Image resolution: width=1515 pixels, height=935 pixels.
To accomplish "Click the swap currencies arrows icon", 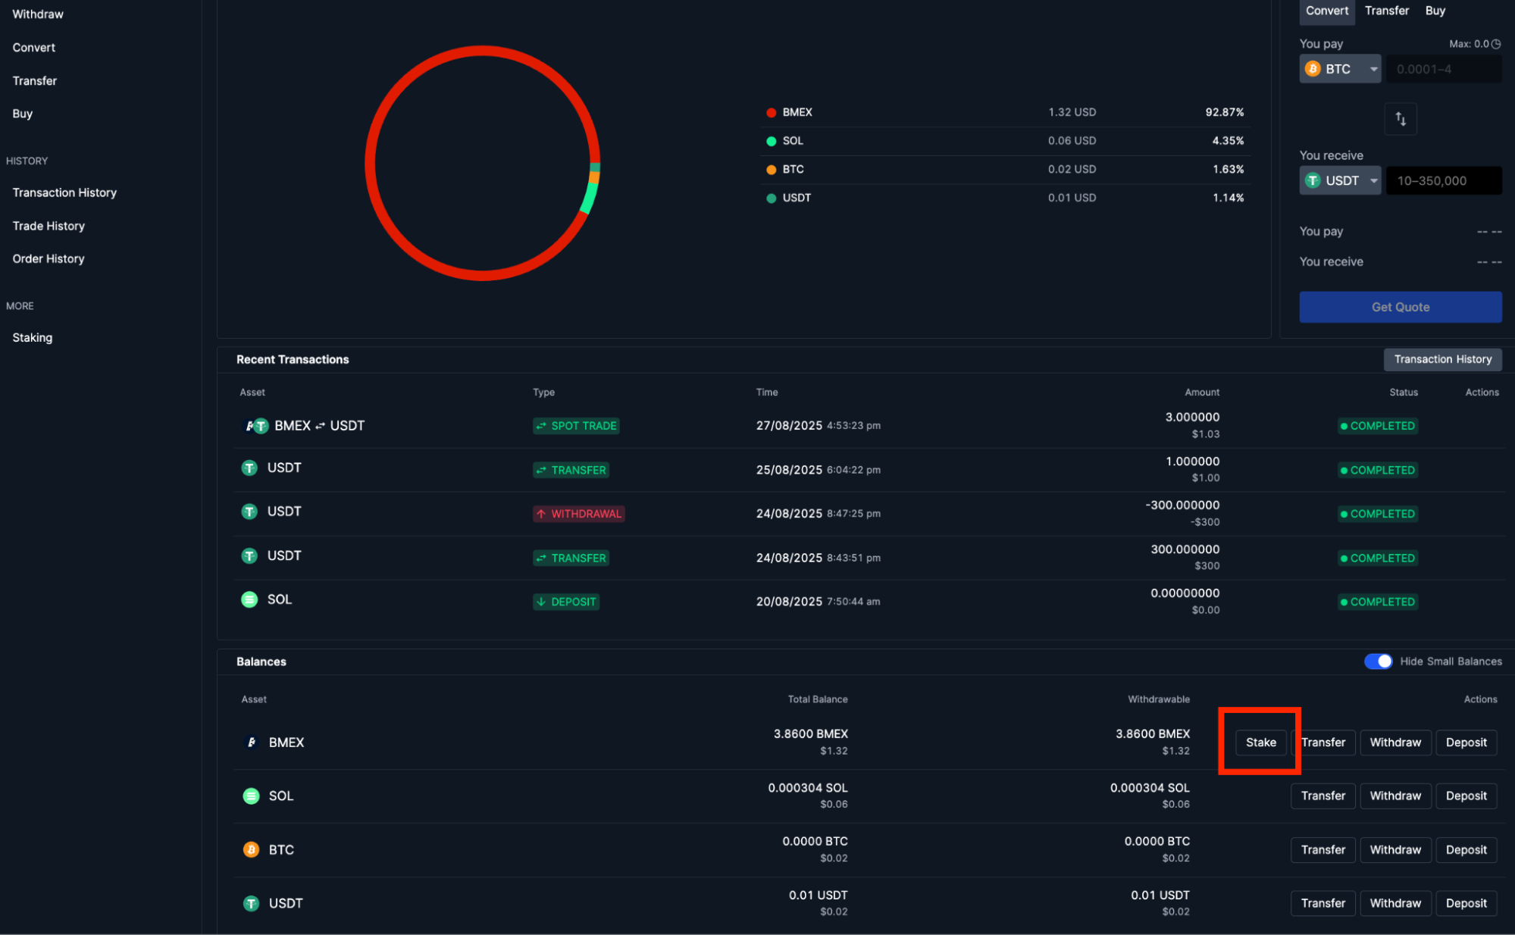I will pyautogui.click(x=1400, y=119).
